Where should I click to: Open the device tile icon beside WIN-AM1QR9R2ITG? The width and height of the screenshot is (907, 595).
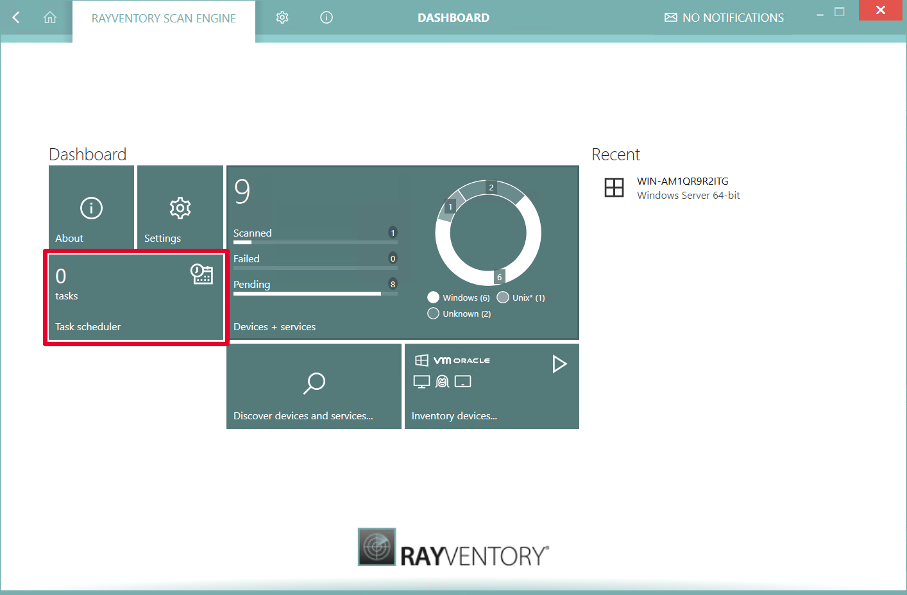614,187
